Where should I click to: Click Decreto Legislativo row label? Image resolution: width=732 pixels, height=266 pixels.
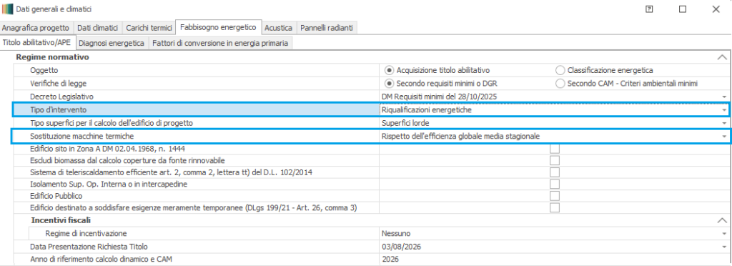point(61,97)
